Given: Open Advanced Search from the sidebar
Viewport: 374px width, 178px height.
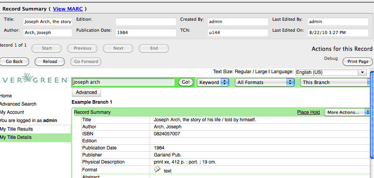Looking at the screenshot, I should [18, 104].
